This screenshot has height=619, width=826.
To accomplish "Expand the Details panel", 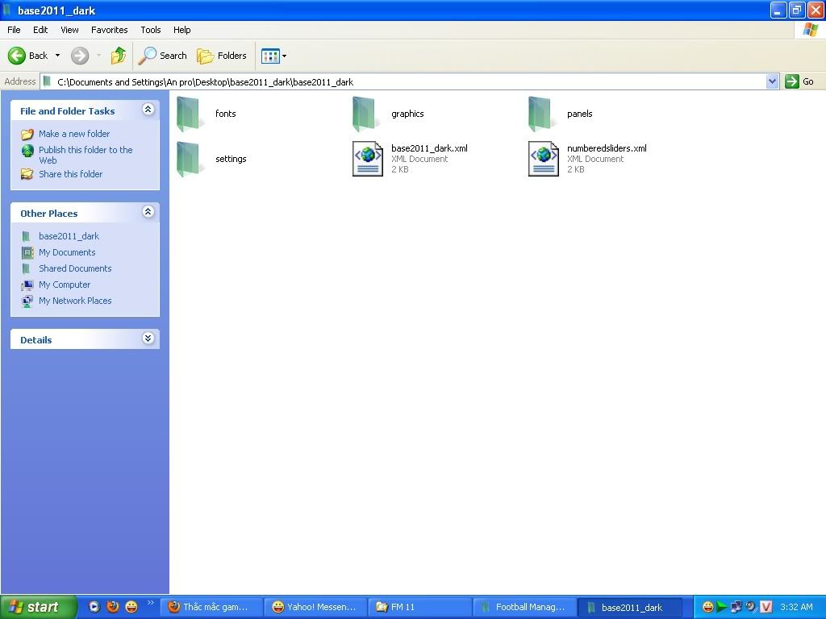I will click(x=148, y=339).
